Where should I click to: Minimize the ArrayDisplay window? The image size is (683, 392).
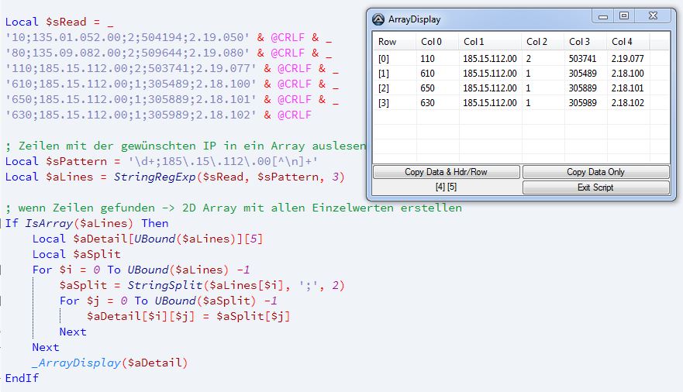[604, 15]
